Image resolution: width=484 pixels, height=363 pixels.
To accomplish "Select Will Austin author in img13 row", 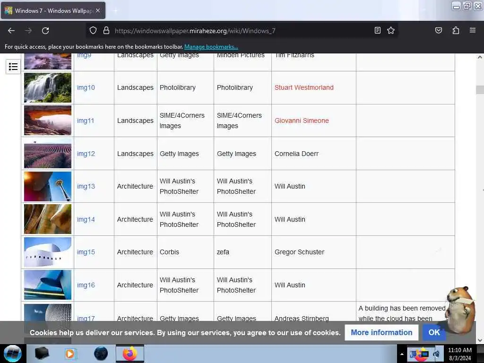I will (x=290, y=186).
